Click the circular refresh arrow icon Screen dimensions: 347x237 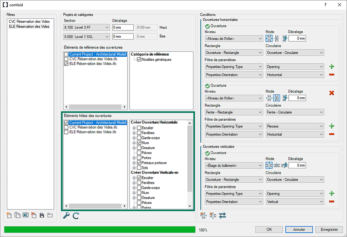tap(76, 215)
